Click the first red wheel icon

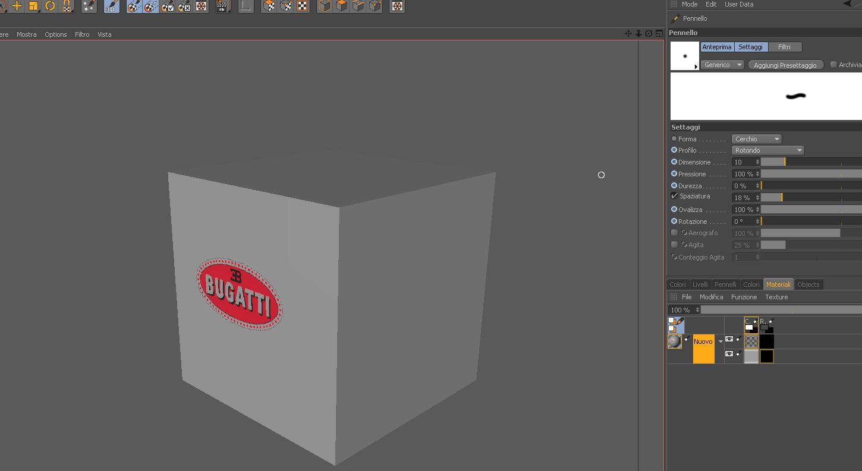point(202,6)
